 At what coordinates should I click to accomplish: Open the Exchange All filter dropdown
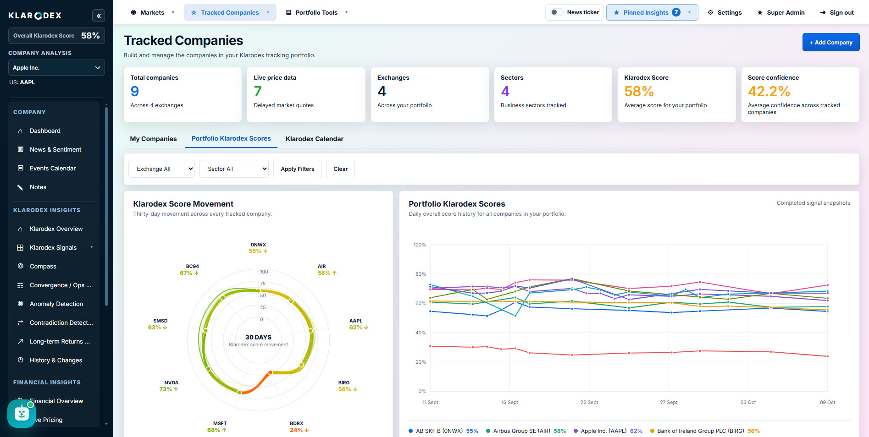[161, 169]
